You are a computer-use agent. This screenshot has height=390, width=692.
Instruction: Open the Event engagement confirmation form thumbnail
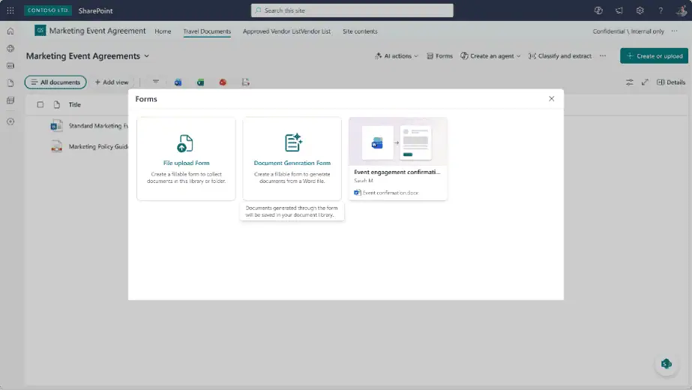point(397,142)
